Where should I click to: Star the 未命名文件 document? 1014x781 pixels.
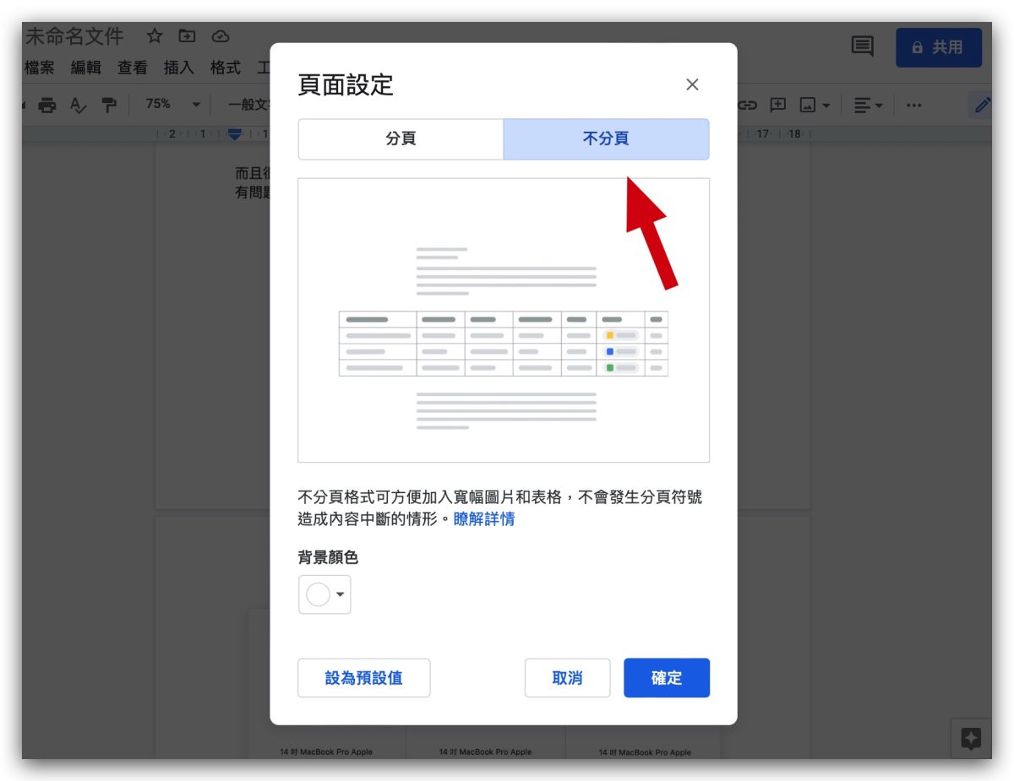155,36
